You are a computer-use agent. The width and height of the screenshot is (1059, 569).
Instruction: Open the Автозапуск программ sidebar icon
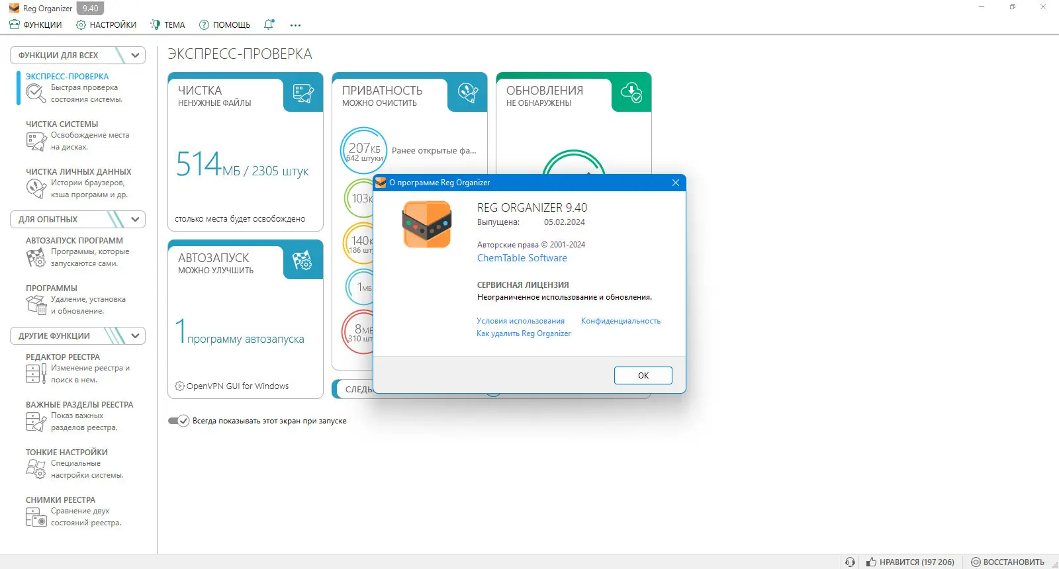click(x=36, y=257)
